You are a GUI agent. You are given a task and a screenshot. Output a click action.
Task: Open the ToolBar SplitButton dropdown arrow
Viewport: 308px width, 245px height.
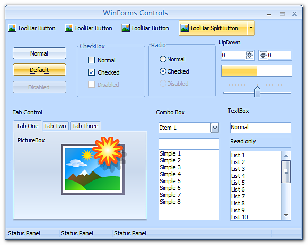pyautogui.click(x=251, y=28)
